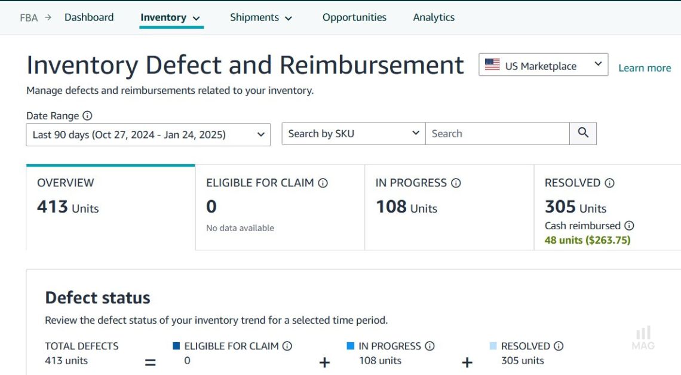Select the Overview tab
This screenshot has width=681, height=375.
coord(111,207)
